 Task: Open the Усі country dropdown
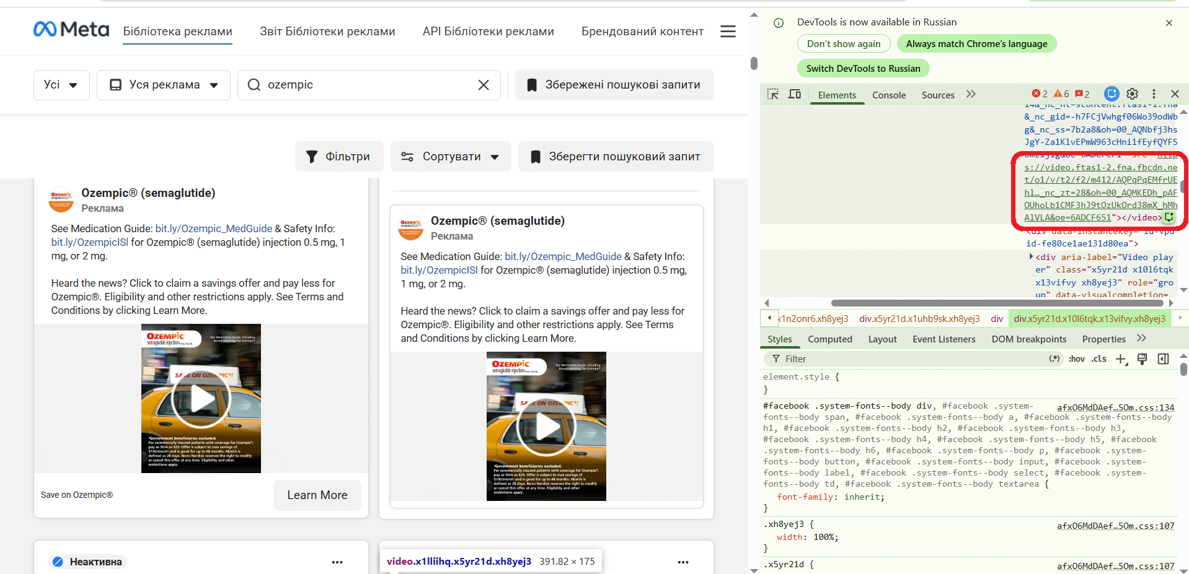61,85
